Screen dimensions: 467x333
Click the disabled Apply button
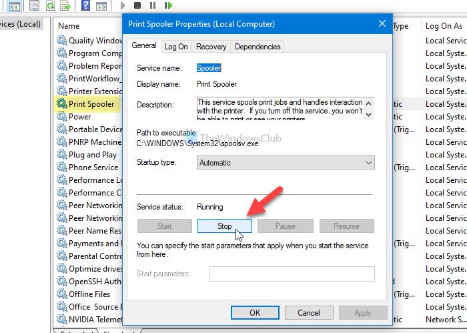363,313
